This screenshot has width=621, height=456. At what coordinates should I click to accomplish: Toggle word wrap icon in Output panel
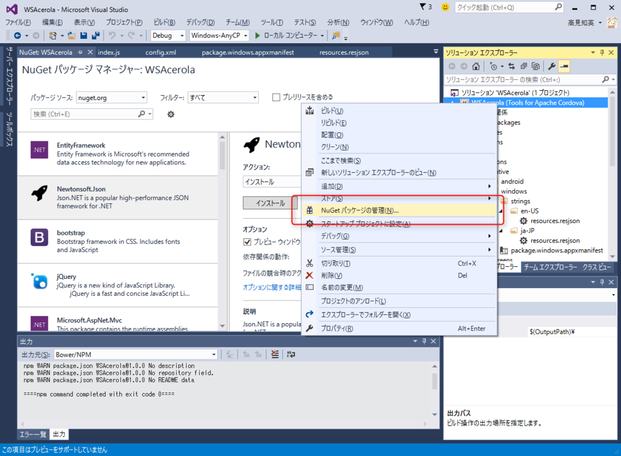[291, 354]
